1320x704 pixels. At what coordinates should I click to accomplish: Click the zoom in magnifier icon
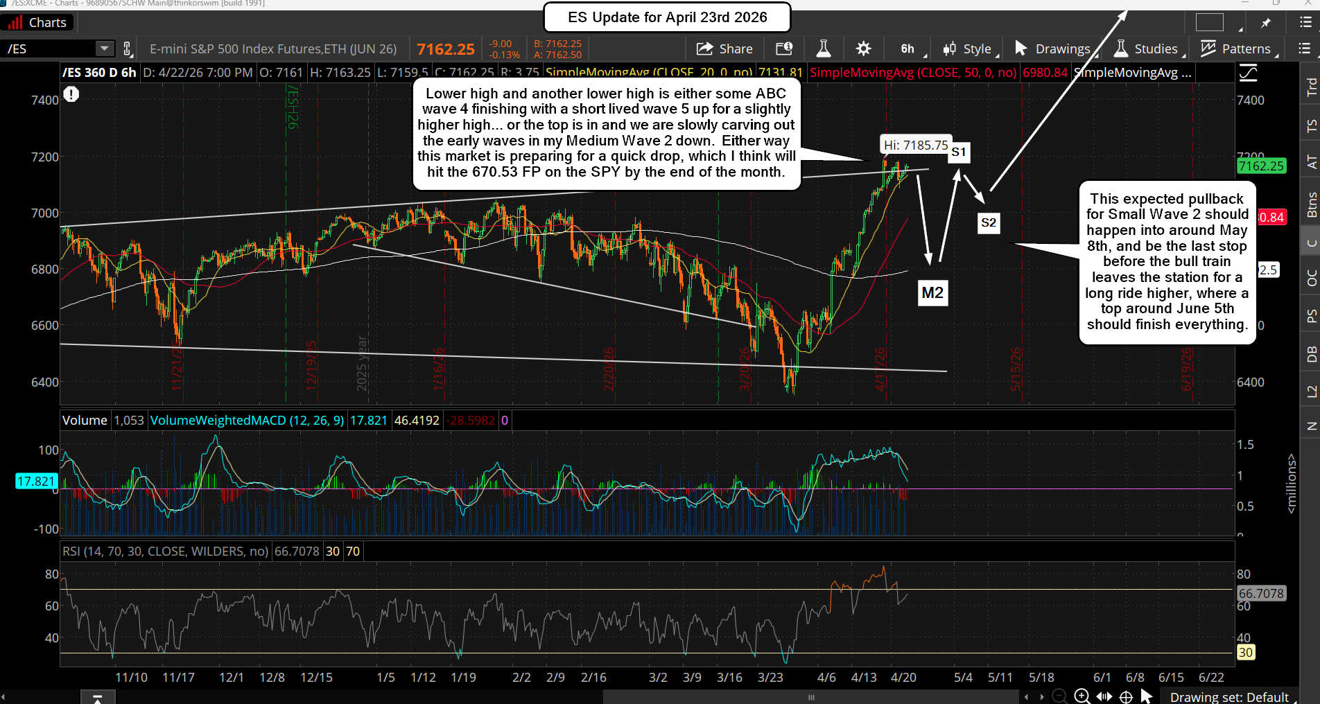click(x=1082, y=696)
